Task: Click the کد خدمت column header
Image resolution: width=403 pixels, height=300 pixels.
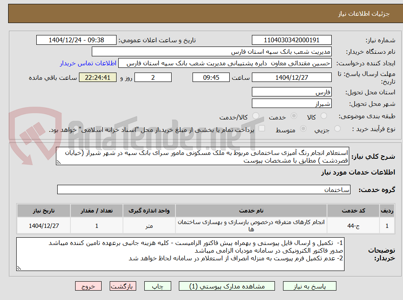Action: (x=353, y=211)
